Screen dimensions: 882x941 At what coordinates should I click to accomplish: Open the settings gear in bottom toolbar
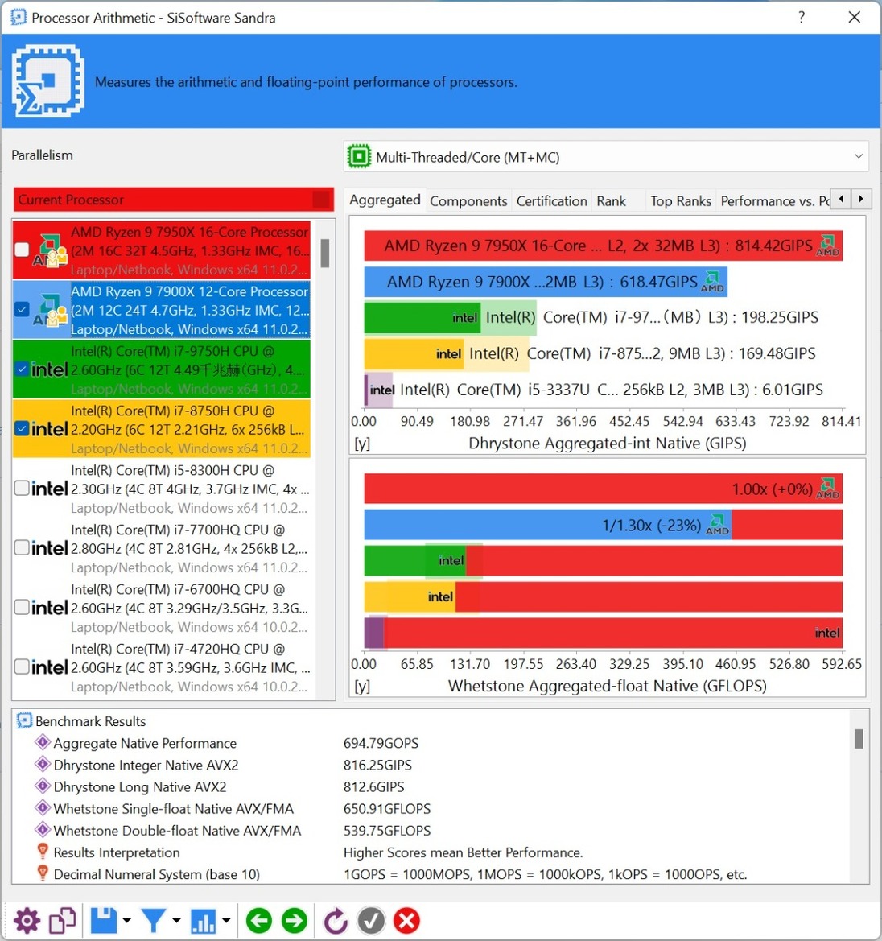coord(27,921)
